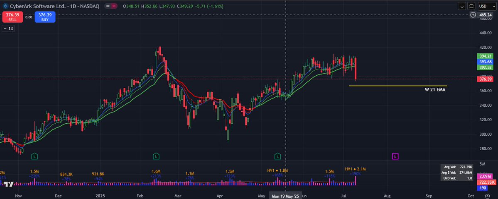
Task: Click the 834.3K volume annotation
Action: [66, 174]
